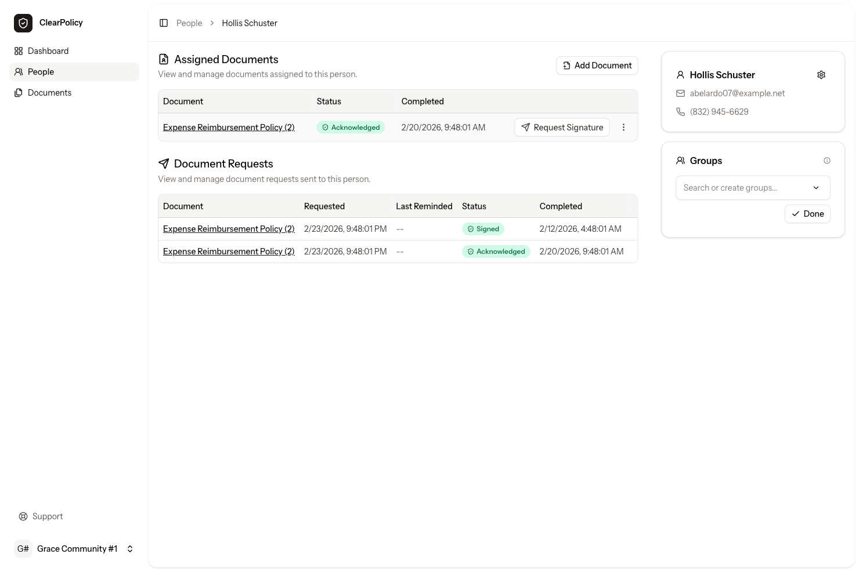Open settings gear on Hollis Schuster card
The height and width of the screenshot is (572, 859).
coord(821,74)
